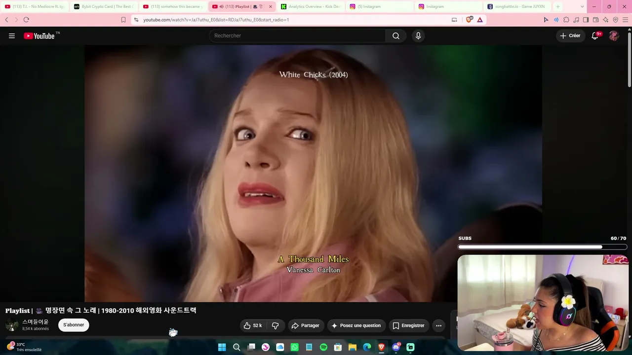Switch to the T.I. - No Mediocre tab
The height and width of the screenshot is (355, 632).
pyautogui.click(x=35, y=6)
